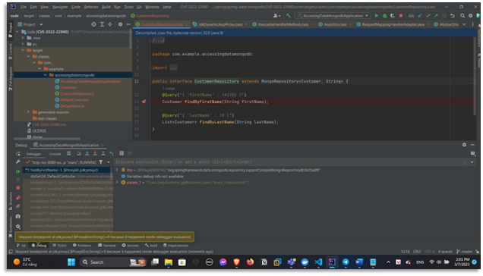Show hidden editor tabs dropdown chevron

(464, 24)
